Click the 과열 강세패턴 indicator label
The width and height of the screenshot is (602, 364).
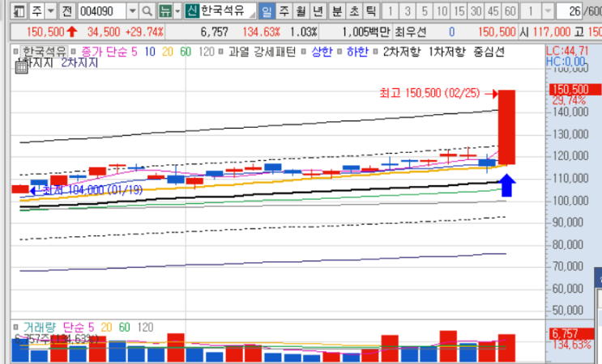click(263, 51)
